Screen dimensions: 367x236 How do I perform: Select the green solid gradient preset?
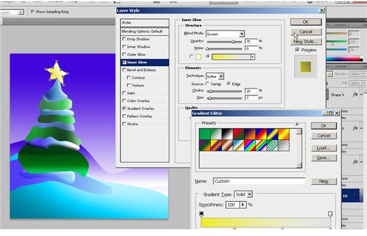tap(205, 135)
